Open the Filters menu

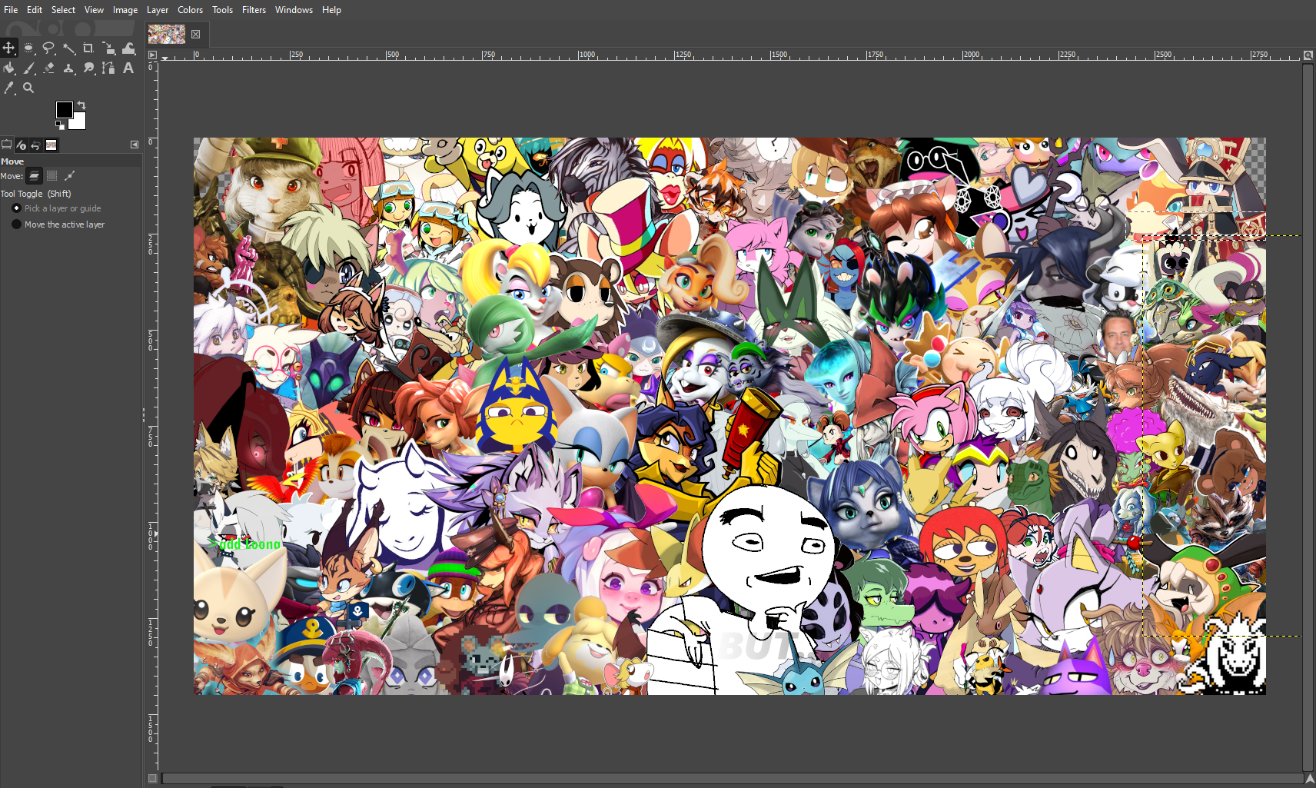pyautogui.click(x=254, y=10)
